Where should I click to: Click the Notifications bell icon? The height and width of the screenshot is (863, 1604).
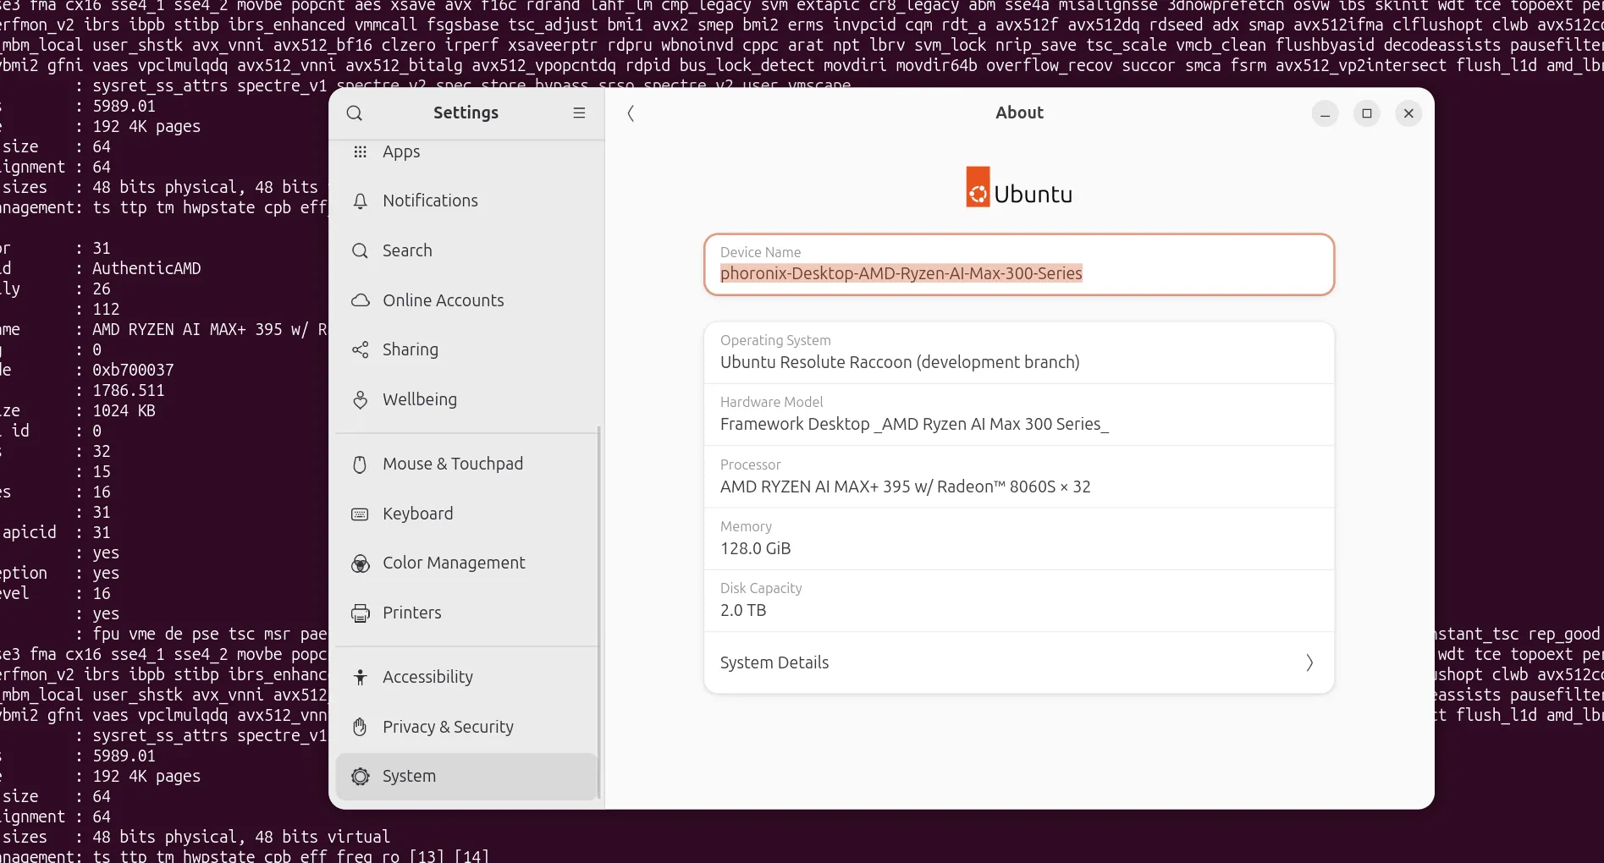tap(361, 201)
